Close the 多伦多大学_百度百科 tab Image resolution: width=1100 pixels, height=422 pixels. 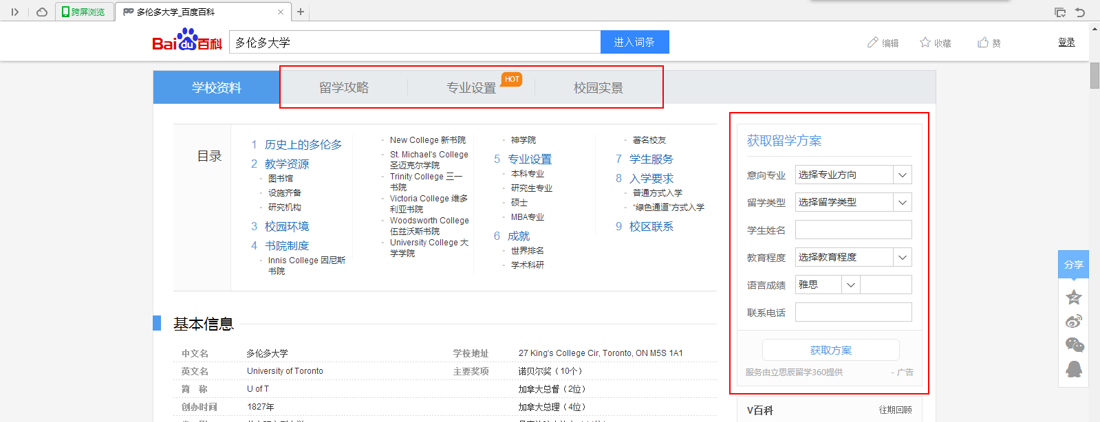(x=280, y=12)
